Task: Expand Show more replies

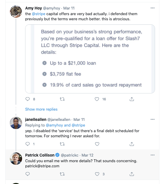Action: 41,109
